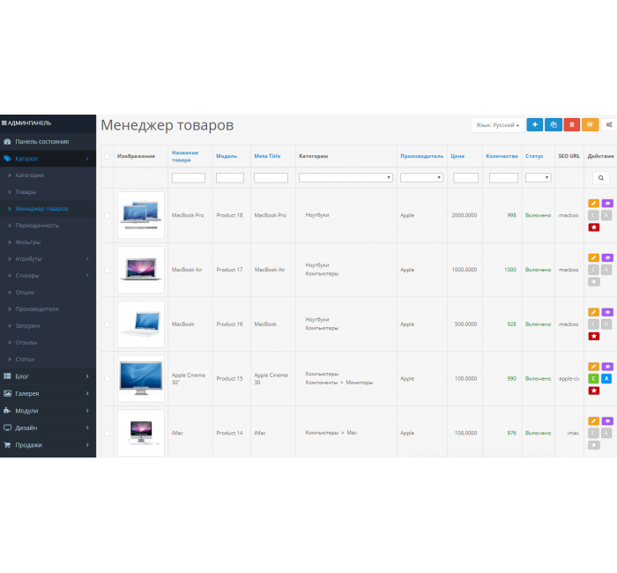Click the Панель состояния dashboard icon
Screen dimensions: 617x573
click(x=7, y=142)
